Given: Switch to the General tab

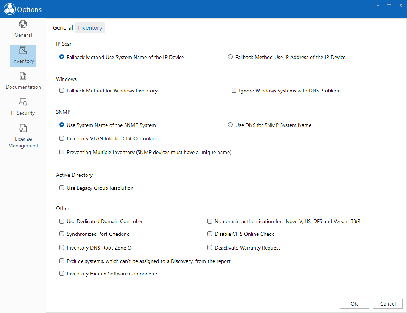Looking at the screenshot, I should (63, 28).
